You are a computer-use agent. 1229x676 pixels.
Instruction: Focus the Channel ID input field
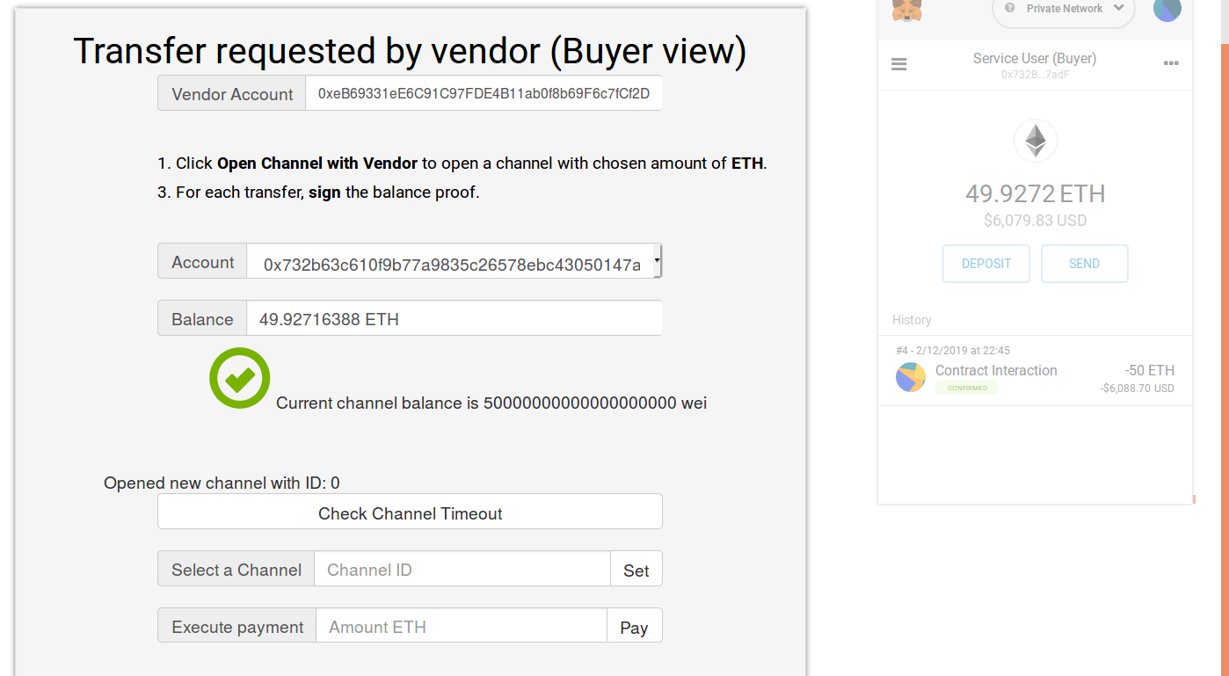pos(462,569)
